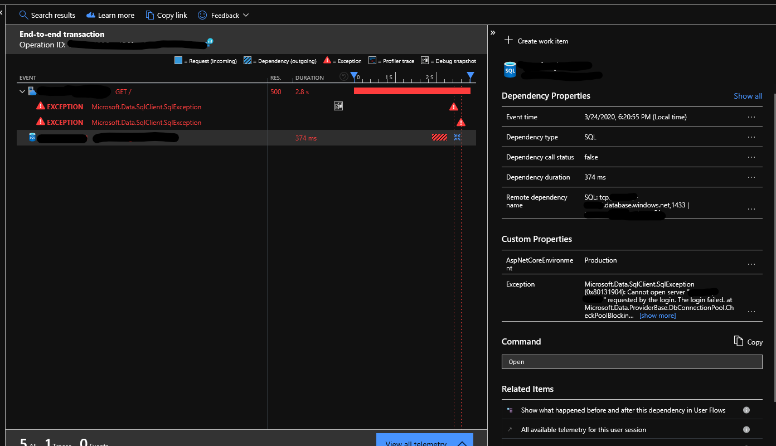Open ellipsis menu for Dependency call status
Image resolution: width=776 pixels, height=446 pixels.
[x=751, y=157]
